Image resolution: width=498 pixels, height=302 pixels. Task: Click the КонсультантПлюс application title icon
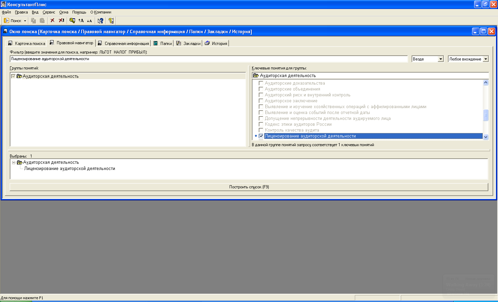pyautogui.click(x=3, y=4)
